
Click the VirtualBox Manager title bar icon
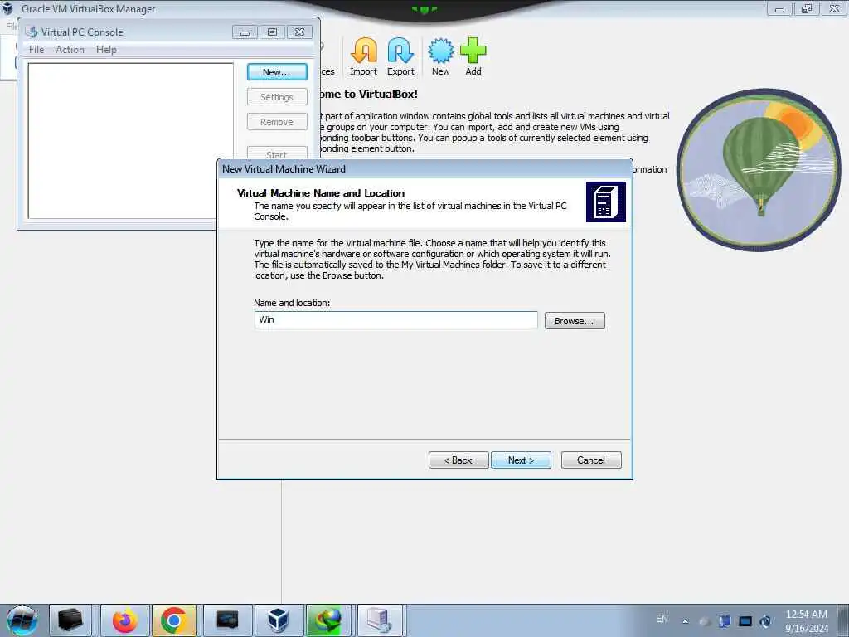pos(7,8)
